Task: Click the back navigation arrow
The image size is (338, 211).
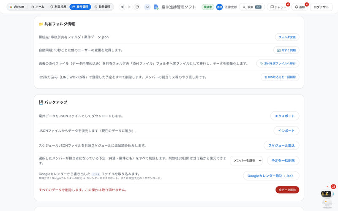Action: (122, 7)
